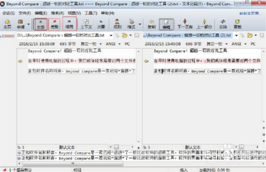The image size is (266, 172).
Task: Click the right pane browse arrow icon
Action: pyautogui.click(x=242, y=36)
